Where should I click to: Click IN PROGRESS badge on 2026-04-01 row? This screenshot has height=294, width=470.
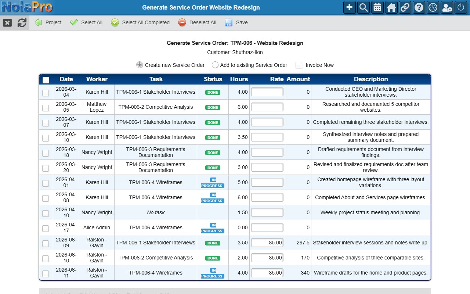pos(213,183)
